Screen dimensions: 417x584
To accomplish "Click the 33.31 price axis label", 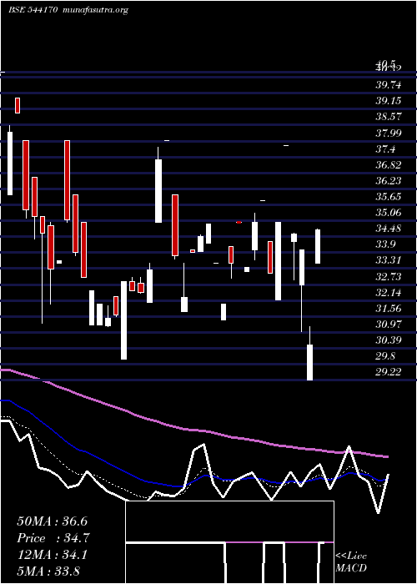I will [x=389, y=260].
